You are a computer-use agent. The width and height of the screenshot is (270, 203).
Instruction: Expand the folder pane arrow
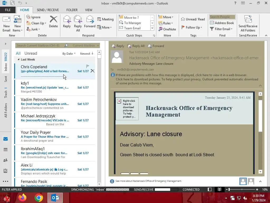6,44
